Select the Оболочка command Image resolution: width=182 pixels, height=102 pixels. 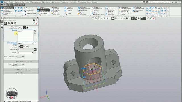point(82,11)
